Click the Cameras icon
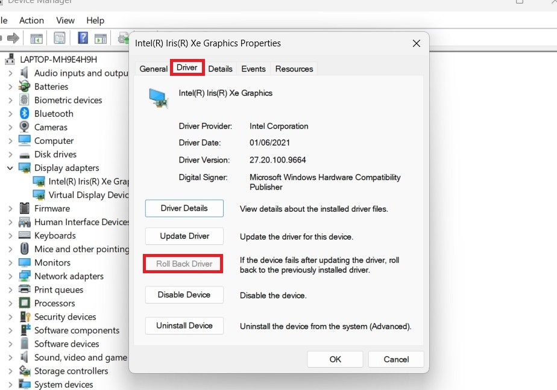Screen dimensions: 557x390 (24, 126)
